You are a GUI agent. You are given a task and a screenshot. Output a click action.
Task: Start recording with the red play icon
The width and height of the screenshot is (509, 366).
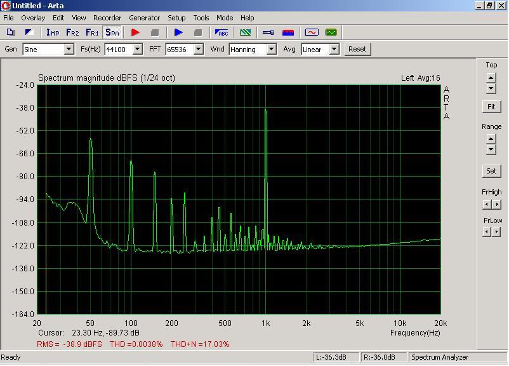[135, 32]
